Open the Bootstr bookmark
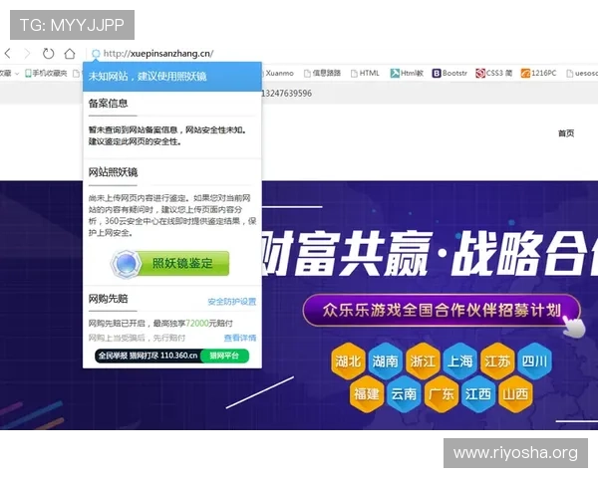The width and height of the screenshot is (598, 478). point(449,73)
